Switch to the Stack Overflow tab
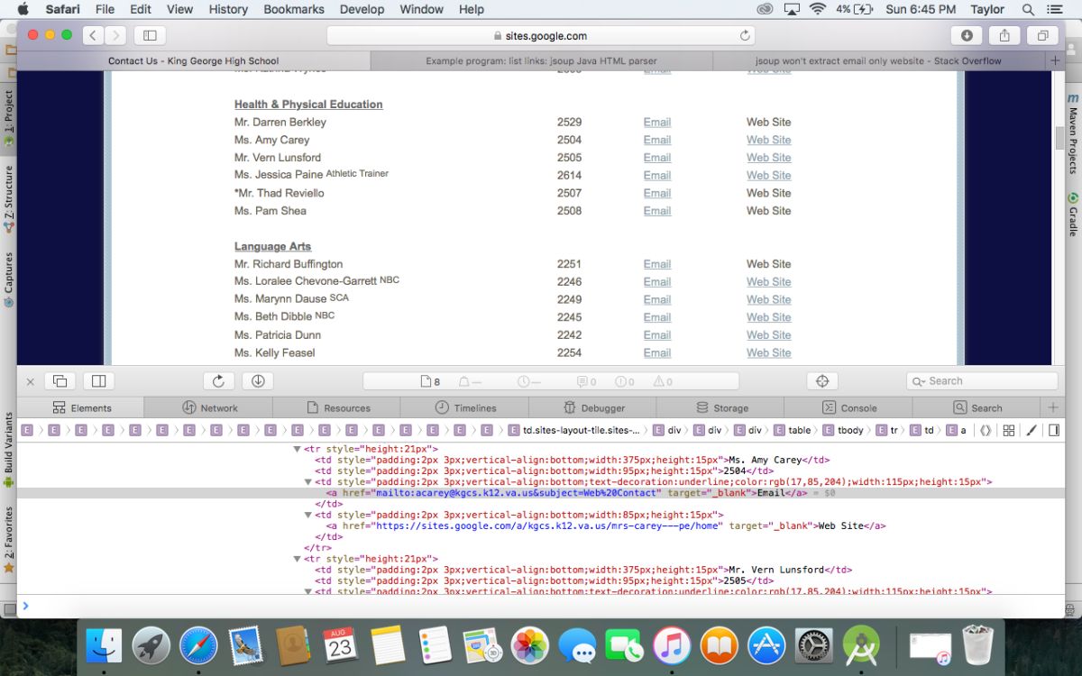The width and height of the screenshot is (1082, 676). pos(878,61)
